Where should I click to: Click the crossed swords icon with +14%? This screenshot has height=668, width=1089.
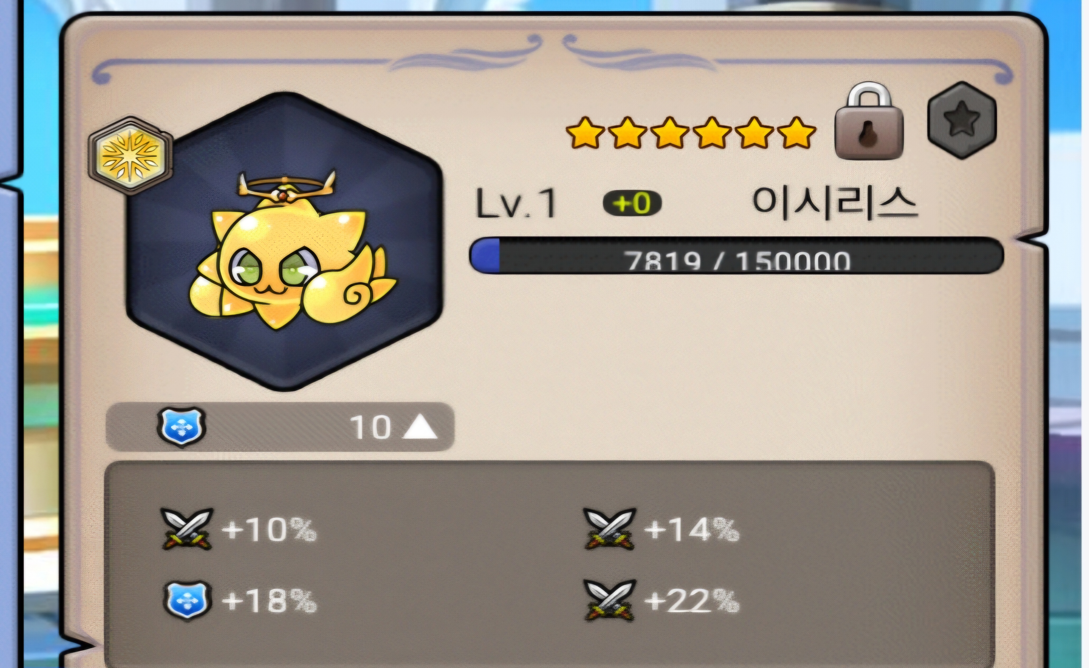pyautogui.click(x=610, y=528)
